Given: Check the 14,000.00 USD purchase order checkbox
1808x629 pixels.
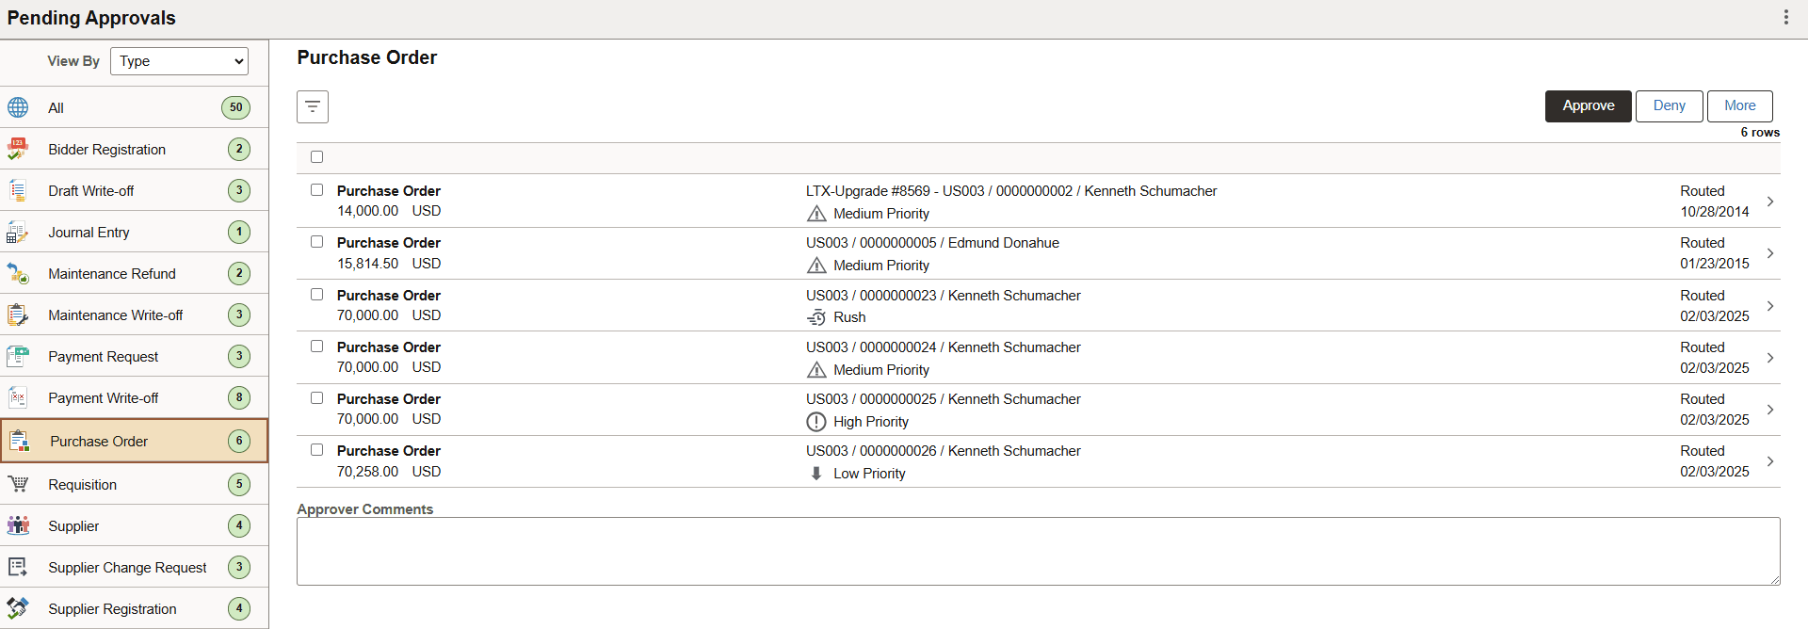Looking at the screenshot, I should tap(316, 189).
